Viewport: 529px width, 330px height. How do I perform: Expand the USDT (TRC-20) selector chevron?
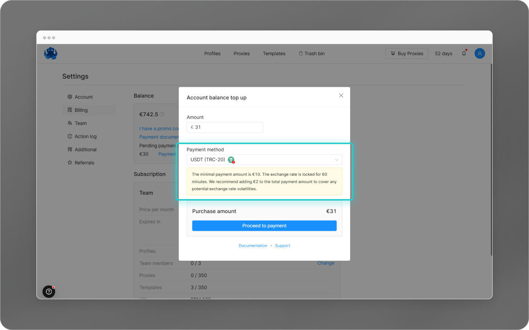337,159
